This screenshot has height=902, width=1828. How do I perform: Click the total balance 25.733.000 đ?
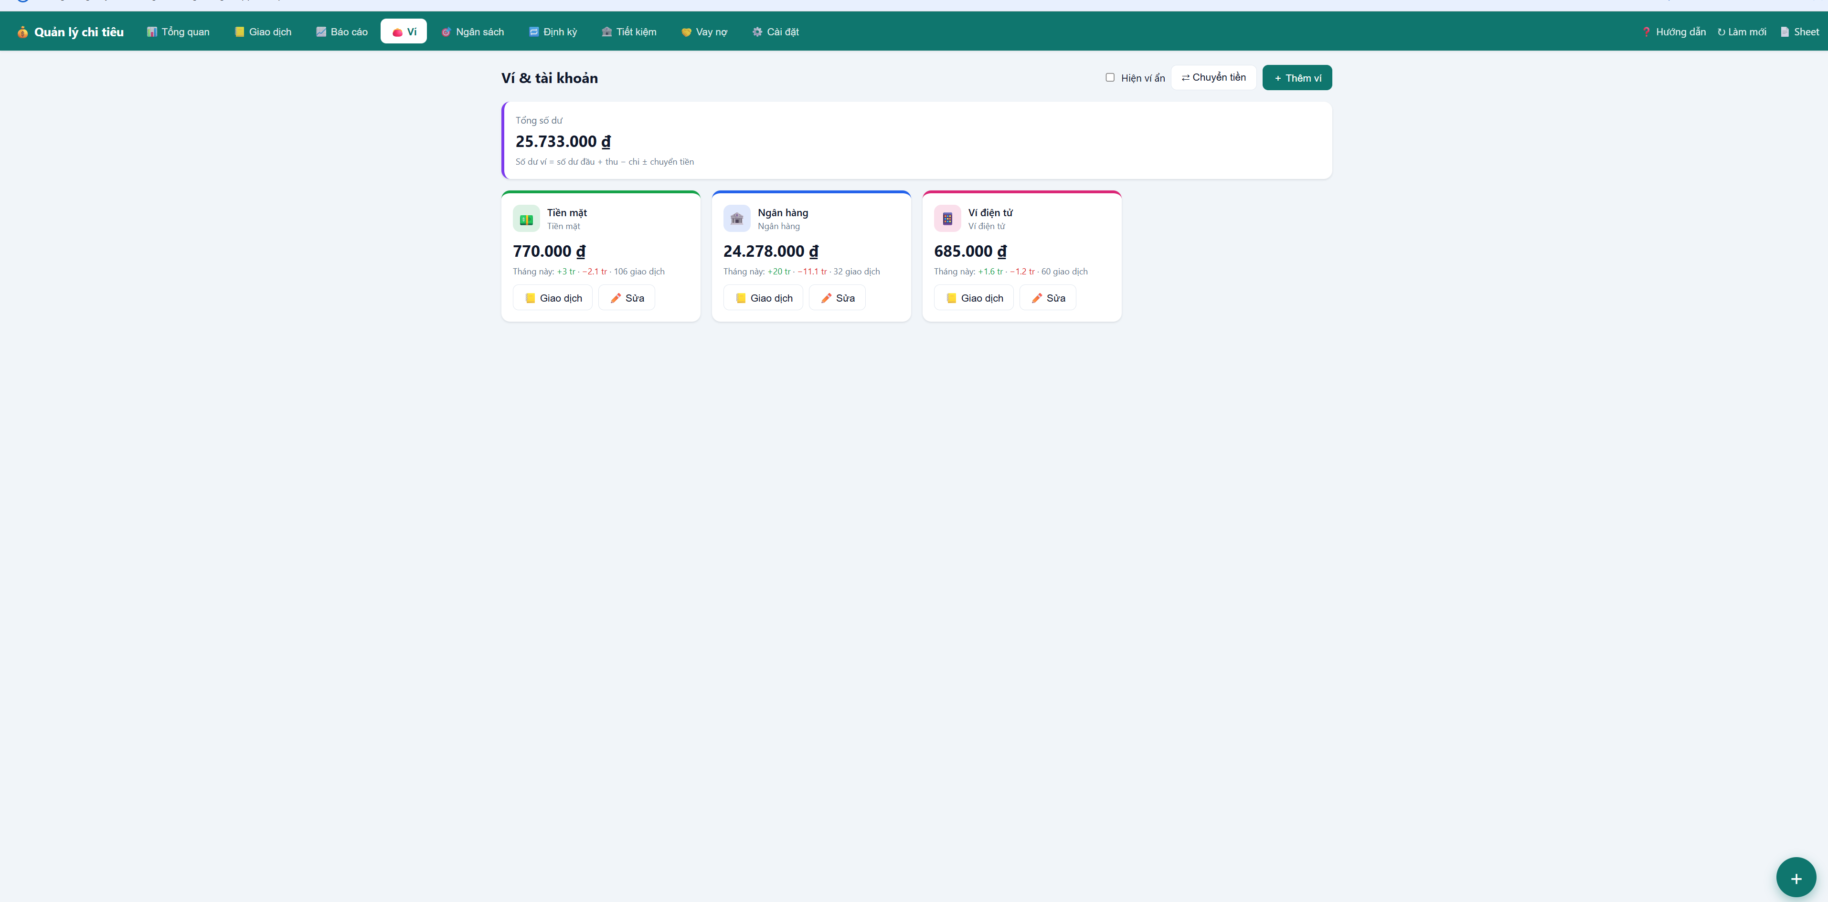[x=563, y=141]
